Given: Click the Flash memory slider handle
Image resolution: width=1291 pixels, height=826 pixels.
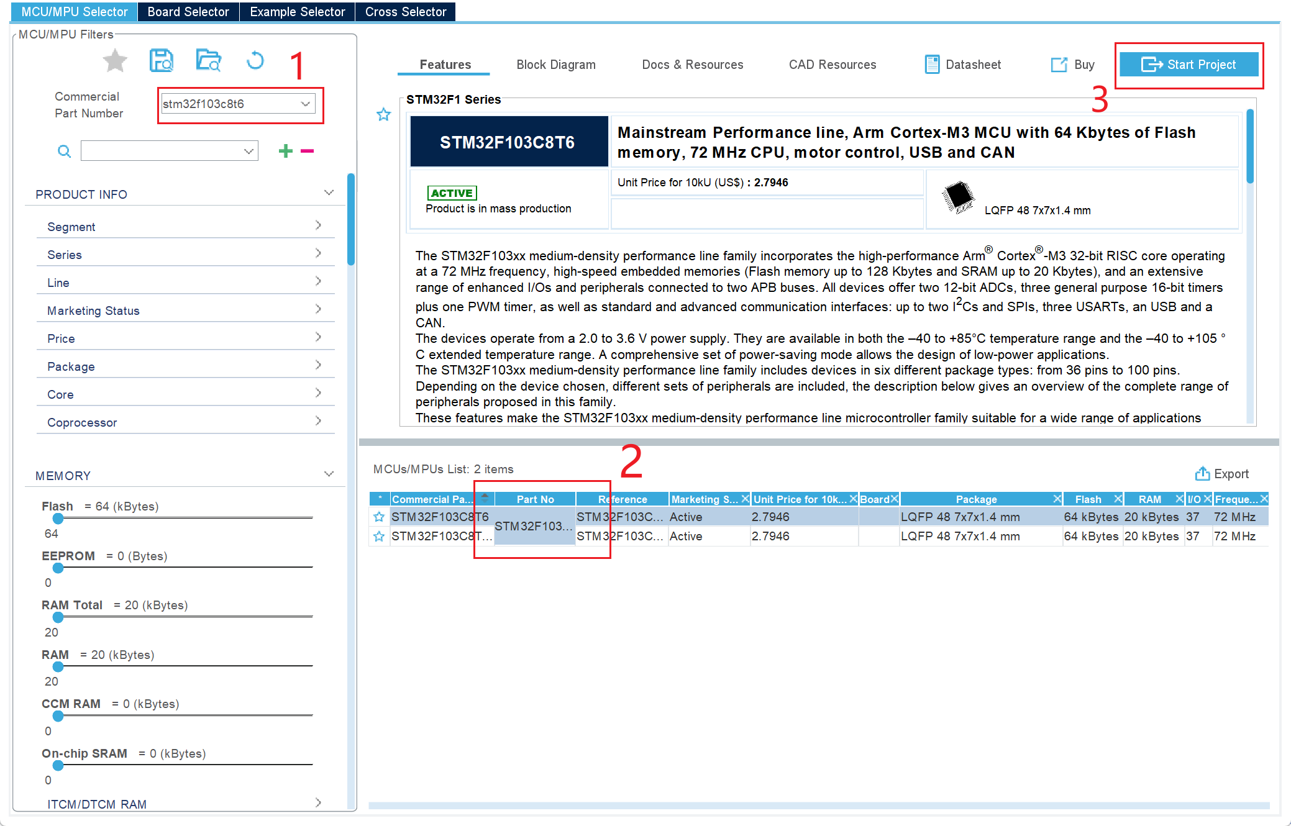Looking at the screenshot, I should [x=58, y=518].
